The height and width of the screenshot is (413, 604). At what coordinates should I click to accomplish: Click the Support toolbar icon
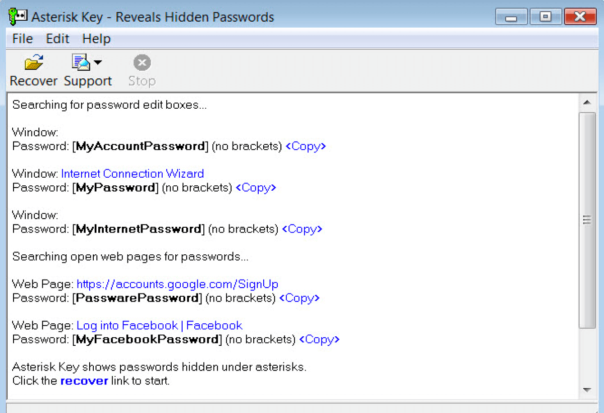(x=81, y=63)
